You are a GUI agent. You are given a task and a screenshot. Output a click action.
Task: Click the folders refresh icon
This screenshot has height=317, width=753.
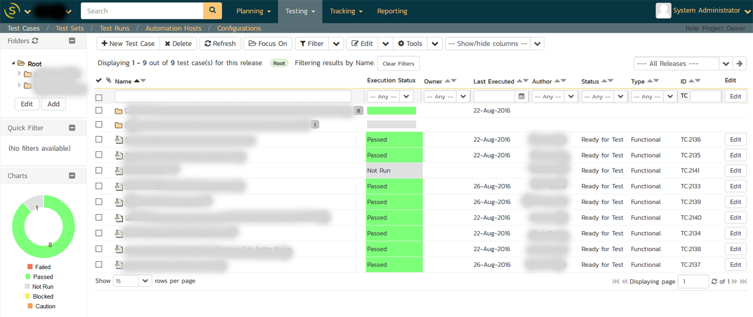click(35, 41)
